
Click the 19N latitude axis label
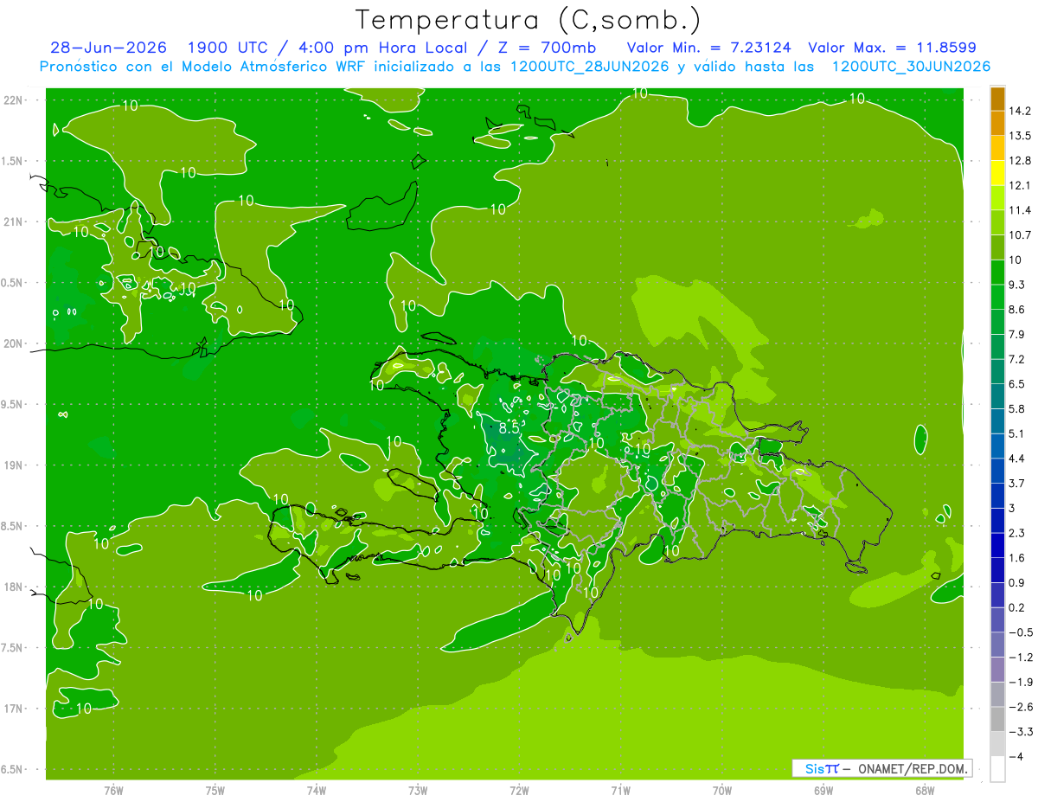pos(14,465)
